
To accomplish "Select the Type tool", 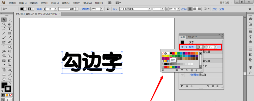I will click(x=9, y=29).
